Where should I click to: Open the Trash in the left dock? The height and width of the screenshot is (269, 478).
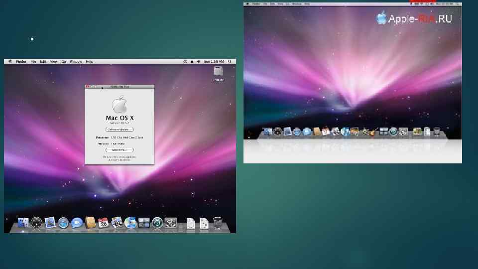pyautogui.click(x=218, y=223)
